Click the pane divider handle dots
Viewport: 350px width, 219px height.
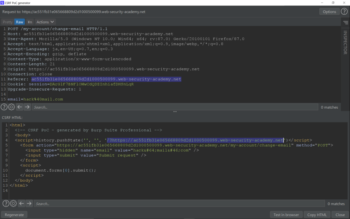(x=175, y=112)
